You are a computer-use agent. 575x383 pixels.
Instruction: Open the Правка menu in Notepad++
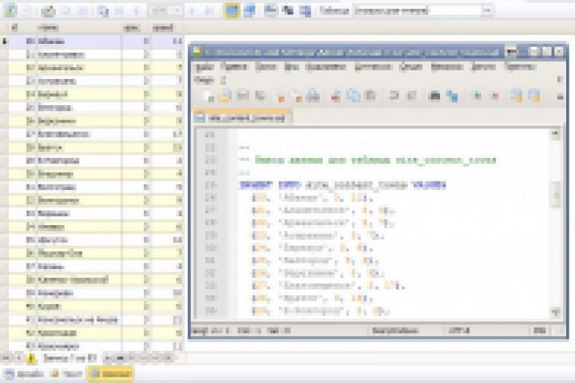pos(233,67)
